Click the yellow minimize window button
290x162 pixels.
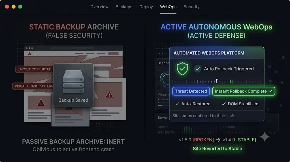click(14, 7)
